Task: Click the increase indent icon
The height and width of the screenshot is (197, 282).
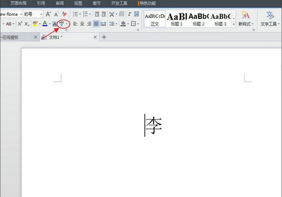Action: click(103, 14)
